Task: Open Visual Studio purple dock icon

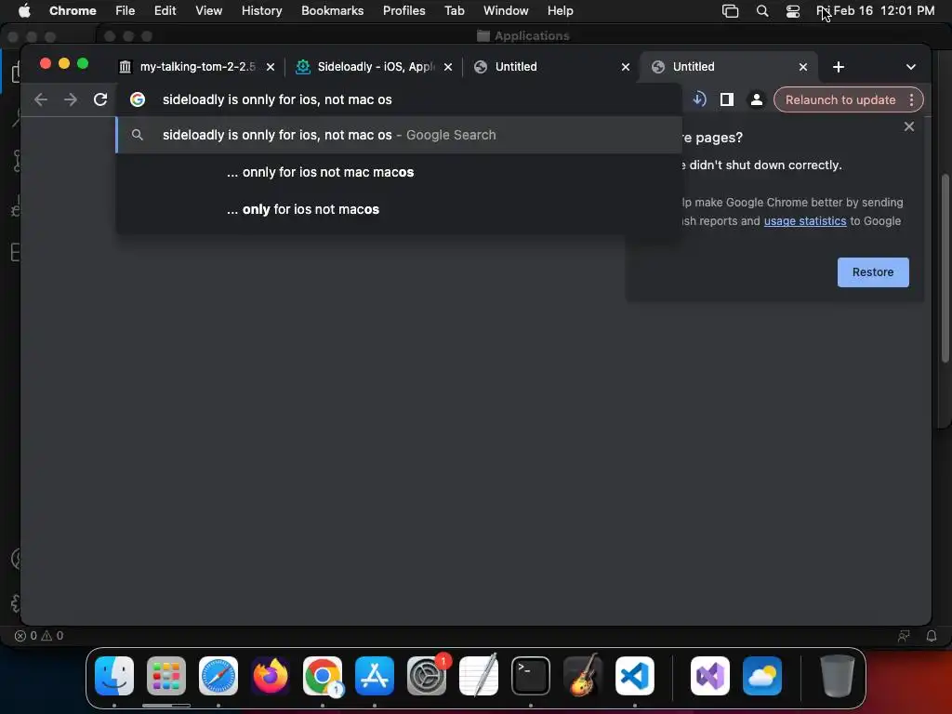Action: pos(709,676)
